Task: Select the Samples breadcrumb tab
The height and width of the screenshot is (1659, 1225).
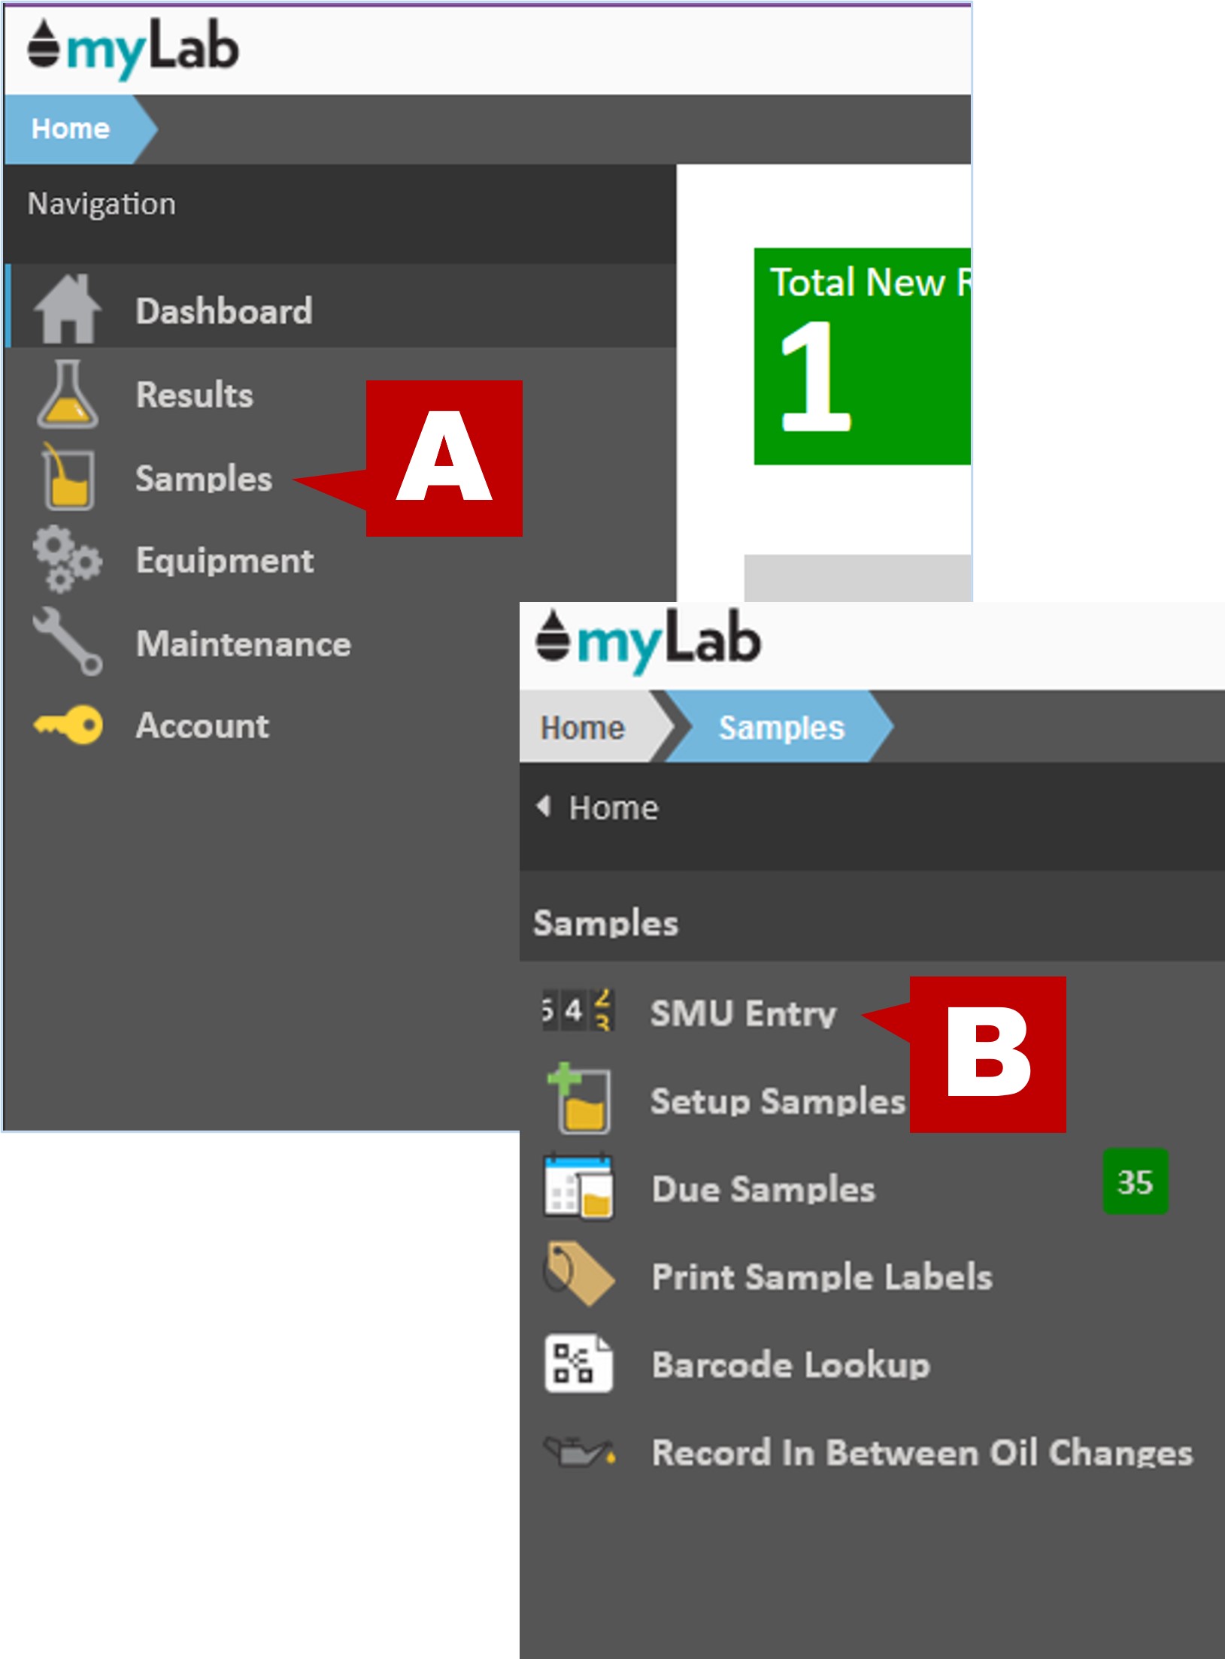Action: [781, 728]
